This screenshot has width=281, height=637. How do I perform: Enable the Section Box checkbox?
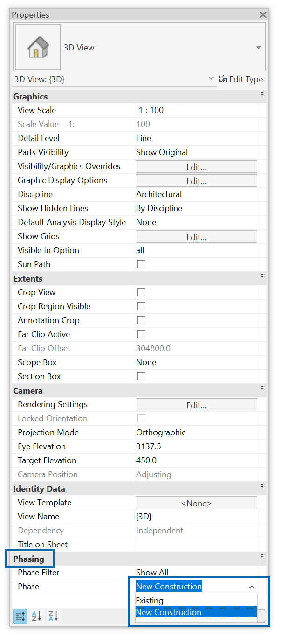141,376
